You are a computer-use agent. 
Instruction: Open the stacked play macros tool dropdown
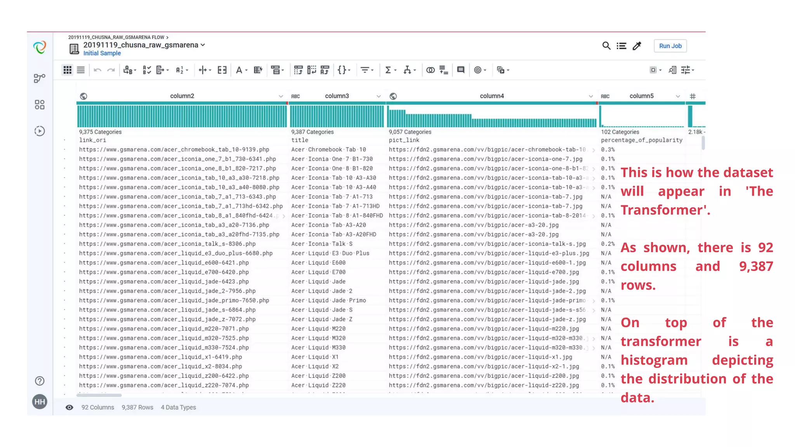pyautogui.click(x=503, y=70)
